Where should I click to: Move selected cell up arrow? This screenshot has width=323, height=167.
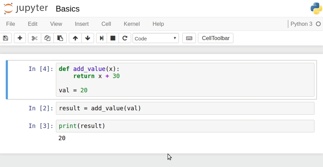[75, 38]
